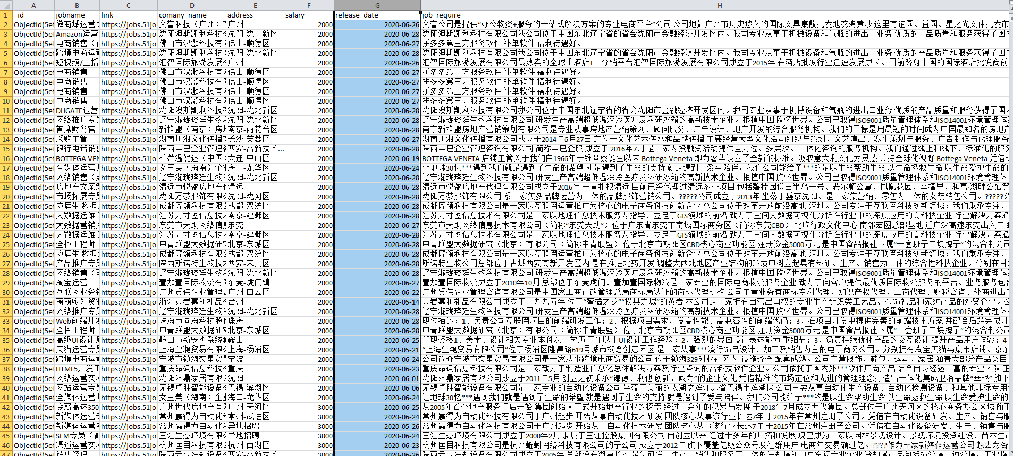1013x456 pixels.
Task: Select the address cell 鞍山
Action: click(255, 340)
